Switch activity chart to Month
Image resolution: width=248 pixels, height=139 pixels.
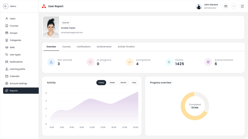(123, 83)
